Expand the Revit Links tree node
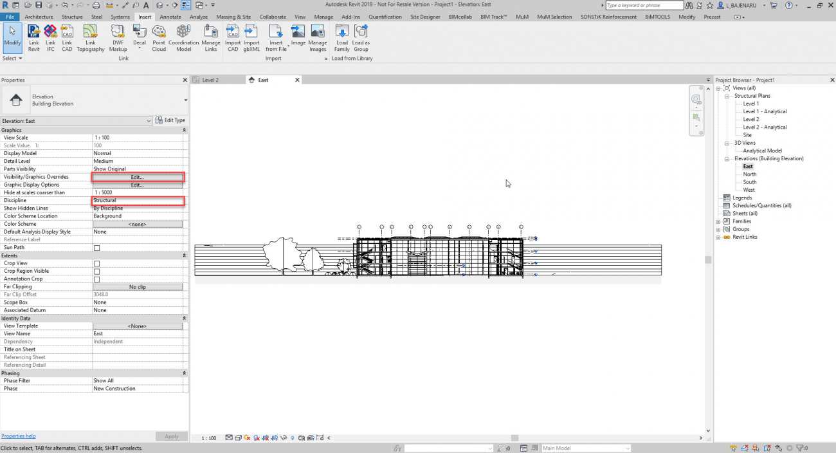This screenshot has width=836, height=453. click(718, 237)
